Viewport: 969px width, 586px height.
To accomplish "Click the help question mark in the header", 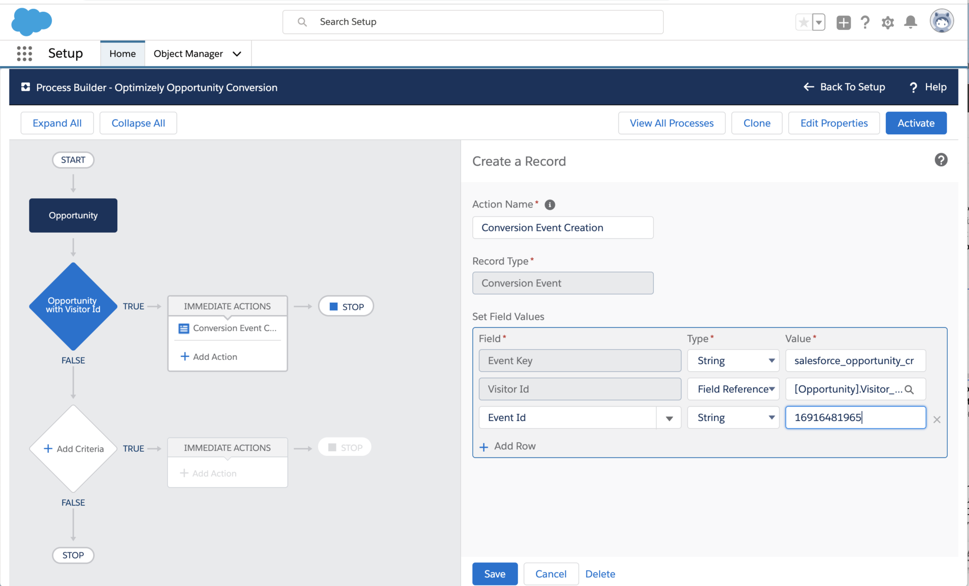I will pos(865,22).
